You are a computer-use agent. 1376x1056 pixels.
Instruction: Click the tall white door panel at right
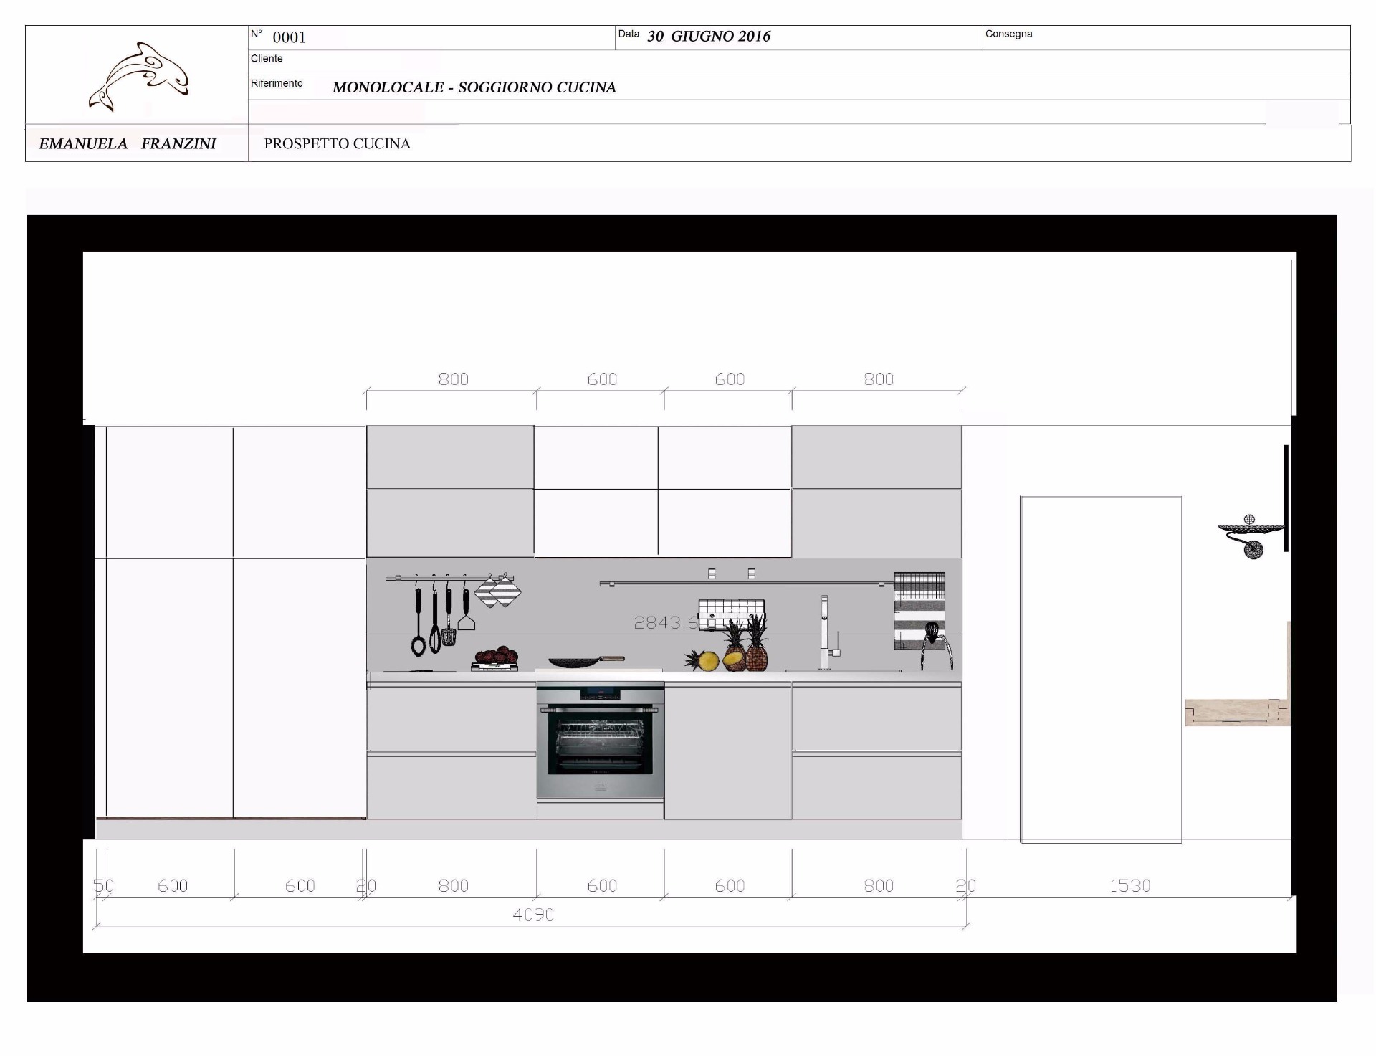(x=1101, y=669)
